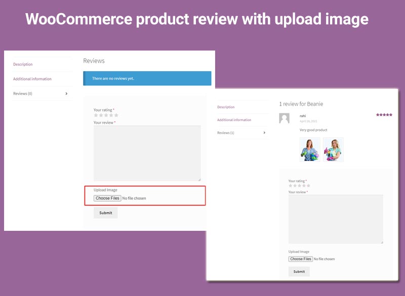The image size is (405, 296).
Task: Open the first uploaded photo in rahi's review
Action: pos(310,150)
